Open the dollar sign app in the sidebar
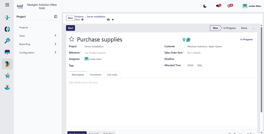This screenshot has height=134, width=264. pyautogui.click(x=7, y=29)
